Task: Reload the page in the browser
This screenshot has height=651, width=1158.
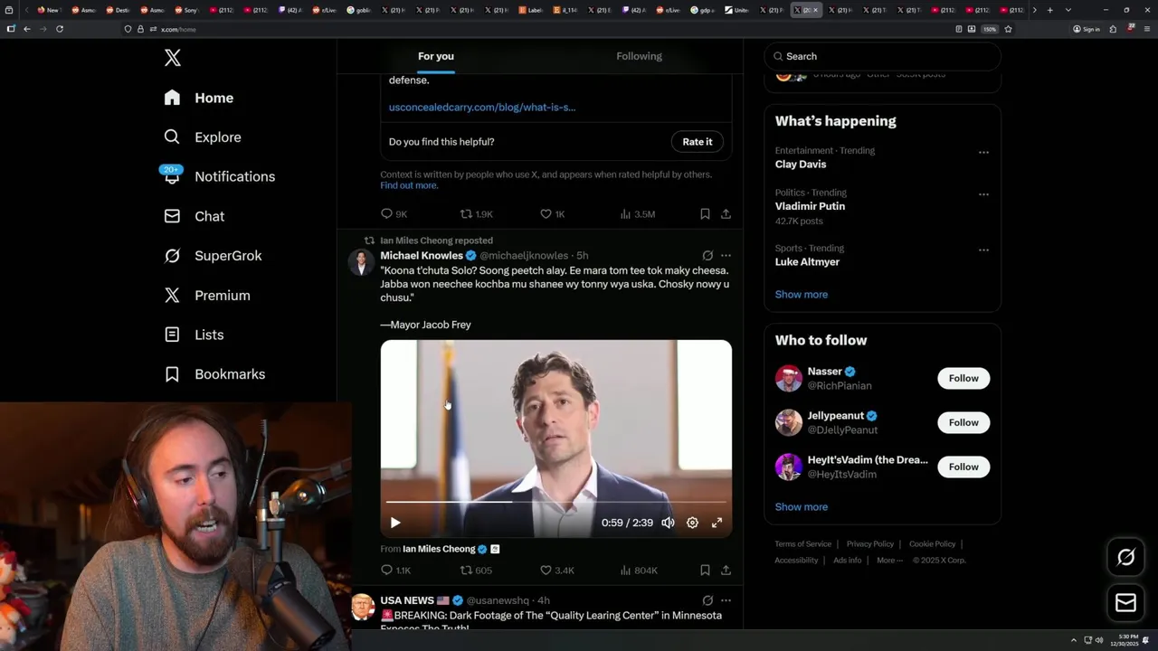Action: (x=60, y=29)
